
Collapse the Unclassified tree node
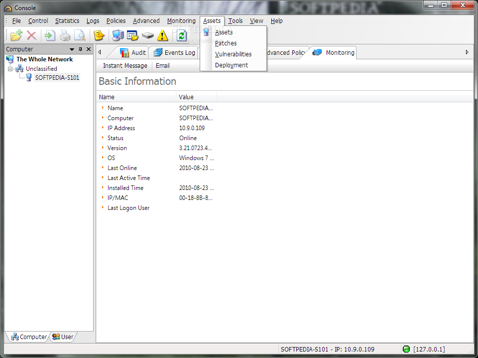(10, 69)
